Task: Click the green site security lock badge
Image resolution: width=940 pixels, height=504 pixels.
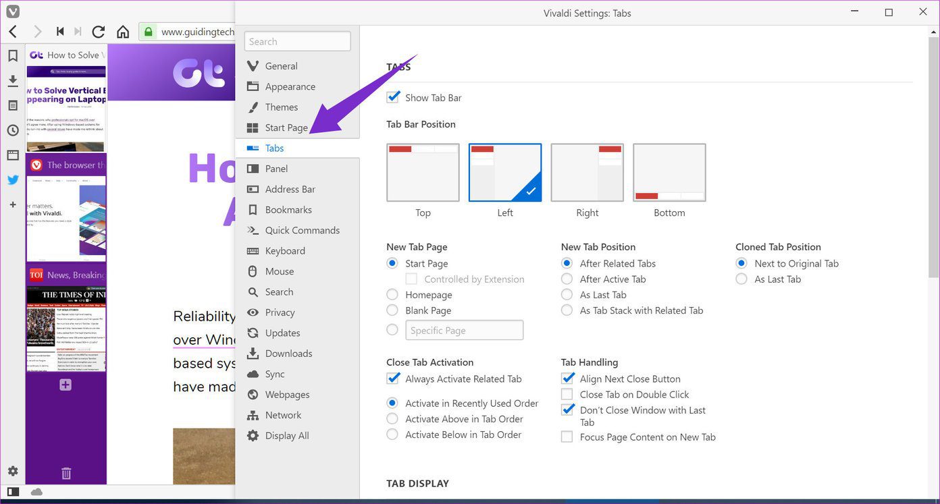Action: 147,32
